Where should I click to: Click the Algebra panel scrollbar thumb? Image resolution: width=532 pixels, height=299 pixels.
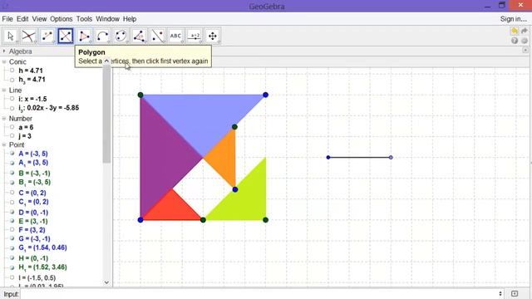[x=106, y=115]
